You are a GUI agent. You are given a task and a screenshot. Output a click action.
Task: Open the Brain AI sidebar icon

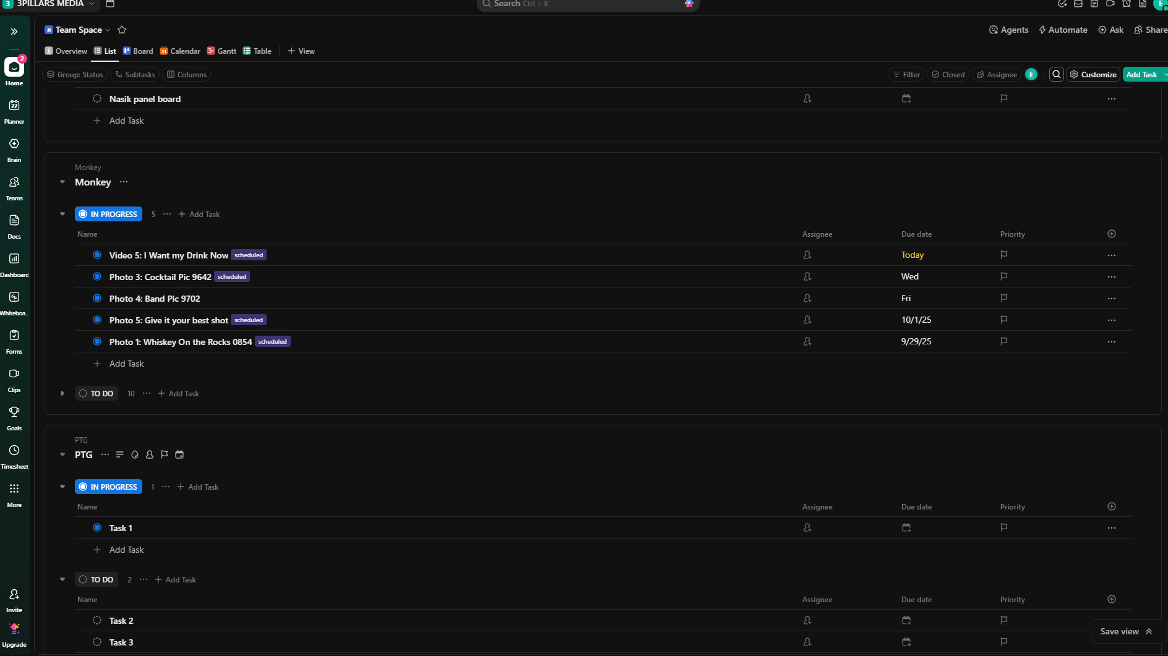coord(14,149)
